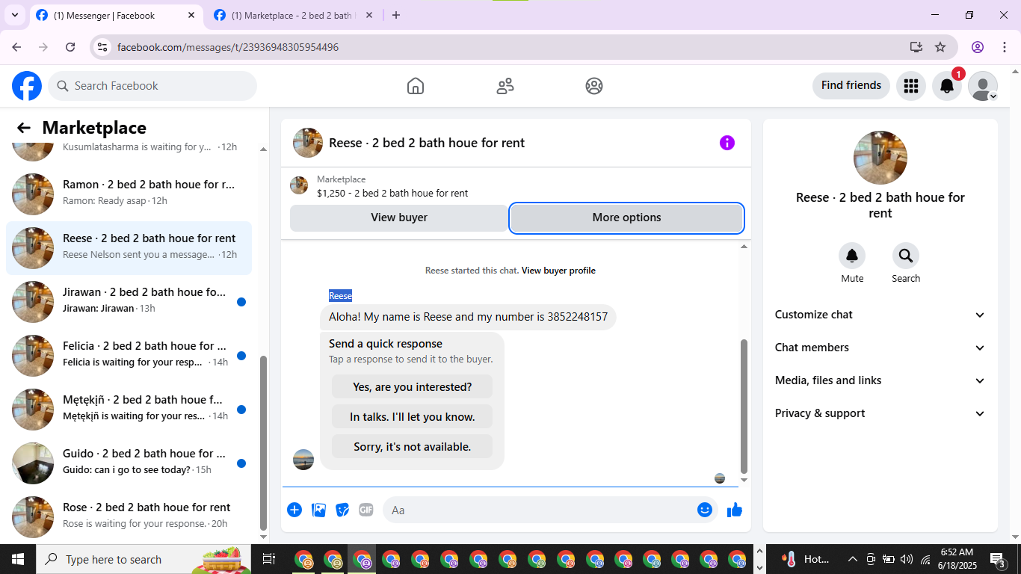1021x574 pixels.
Task: Open conversation information purple icon
Action: point(727,143)
